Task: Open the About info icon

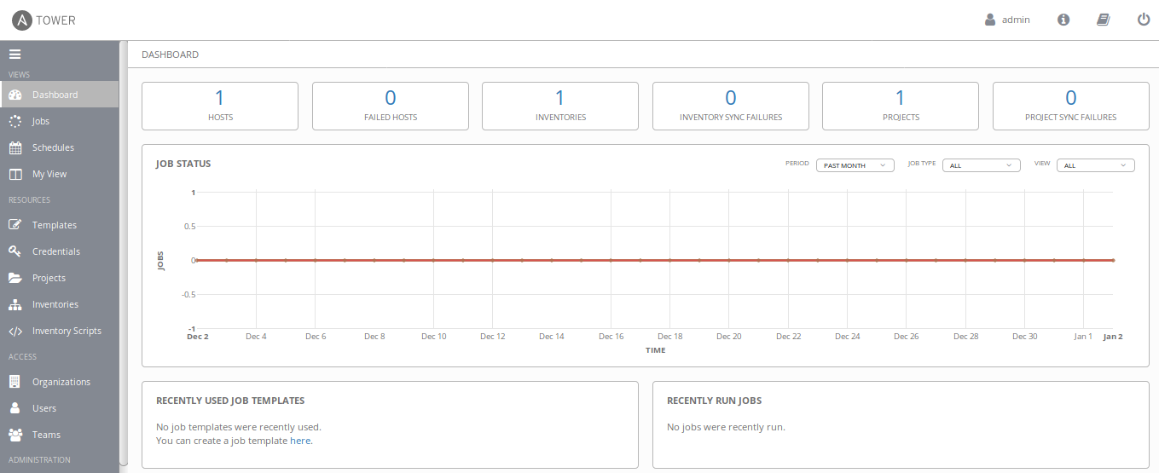Action: (x=1063, y=20)
